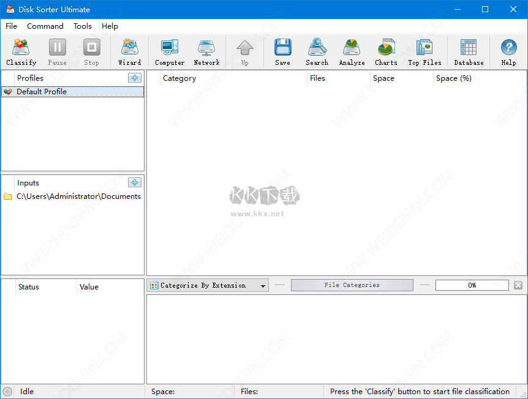Open the Charts view
528x399 pixels.
[385, 52]
